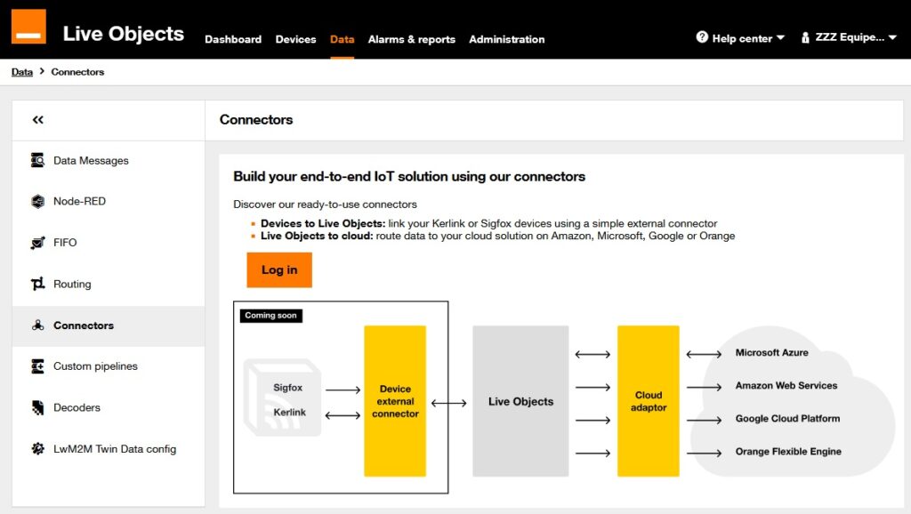Click the grey Live Objects block in diagram

[x=520, y=401]
